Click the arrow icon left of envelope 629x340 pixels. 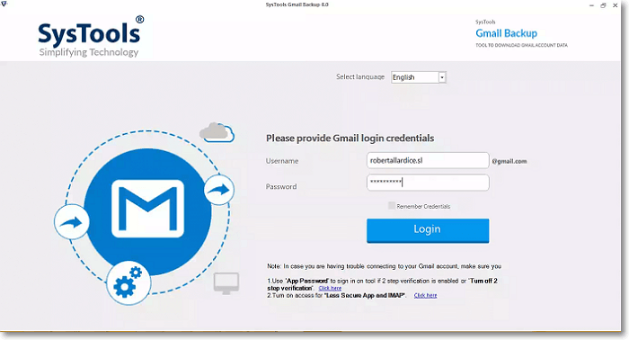point(71,222)
